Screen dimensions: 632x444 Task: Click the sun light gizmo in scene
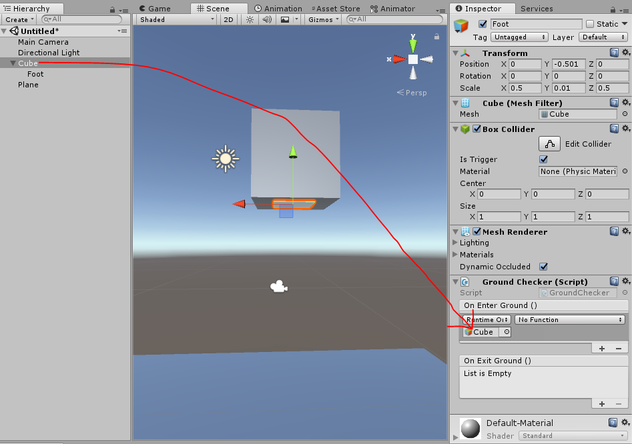tap(226, 159)
